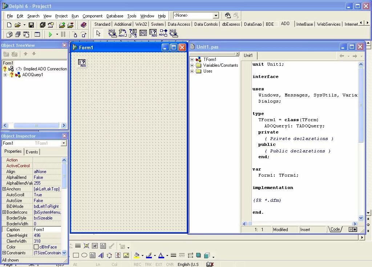Image resolution: width=372 pixels, height=267 pixels.
Task: Click the Save floppy disk icon
Action: pos(31,25)
